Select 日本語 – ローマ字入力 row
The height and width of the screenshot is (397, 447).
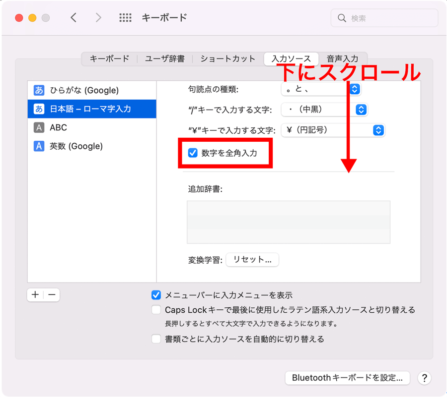pyautogui.click(x=92, y=109)
